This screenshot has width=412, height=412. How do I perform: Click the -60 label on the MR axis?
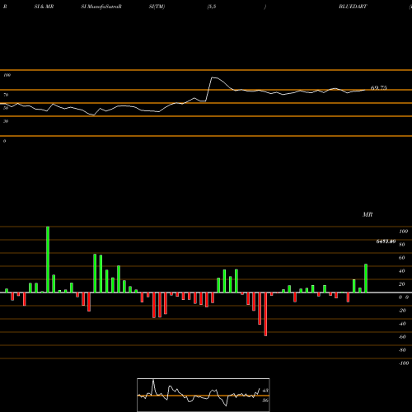click(402, 337)
